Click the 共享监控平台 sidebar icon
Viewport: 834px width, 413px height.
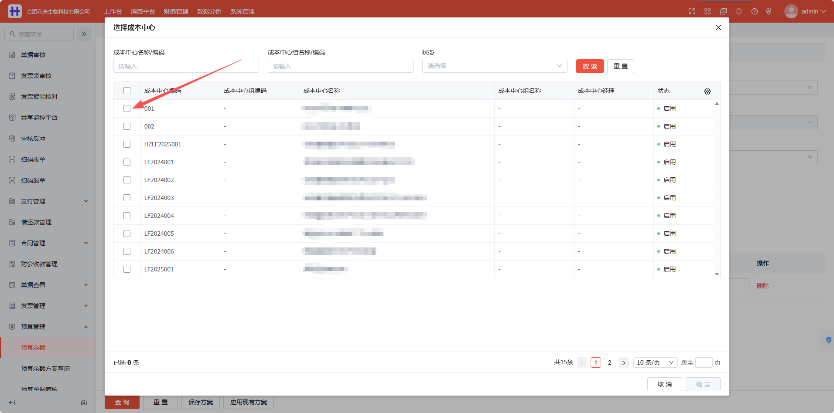coord(12,118)
